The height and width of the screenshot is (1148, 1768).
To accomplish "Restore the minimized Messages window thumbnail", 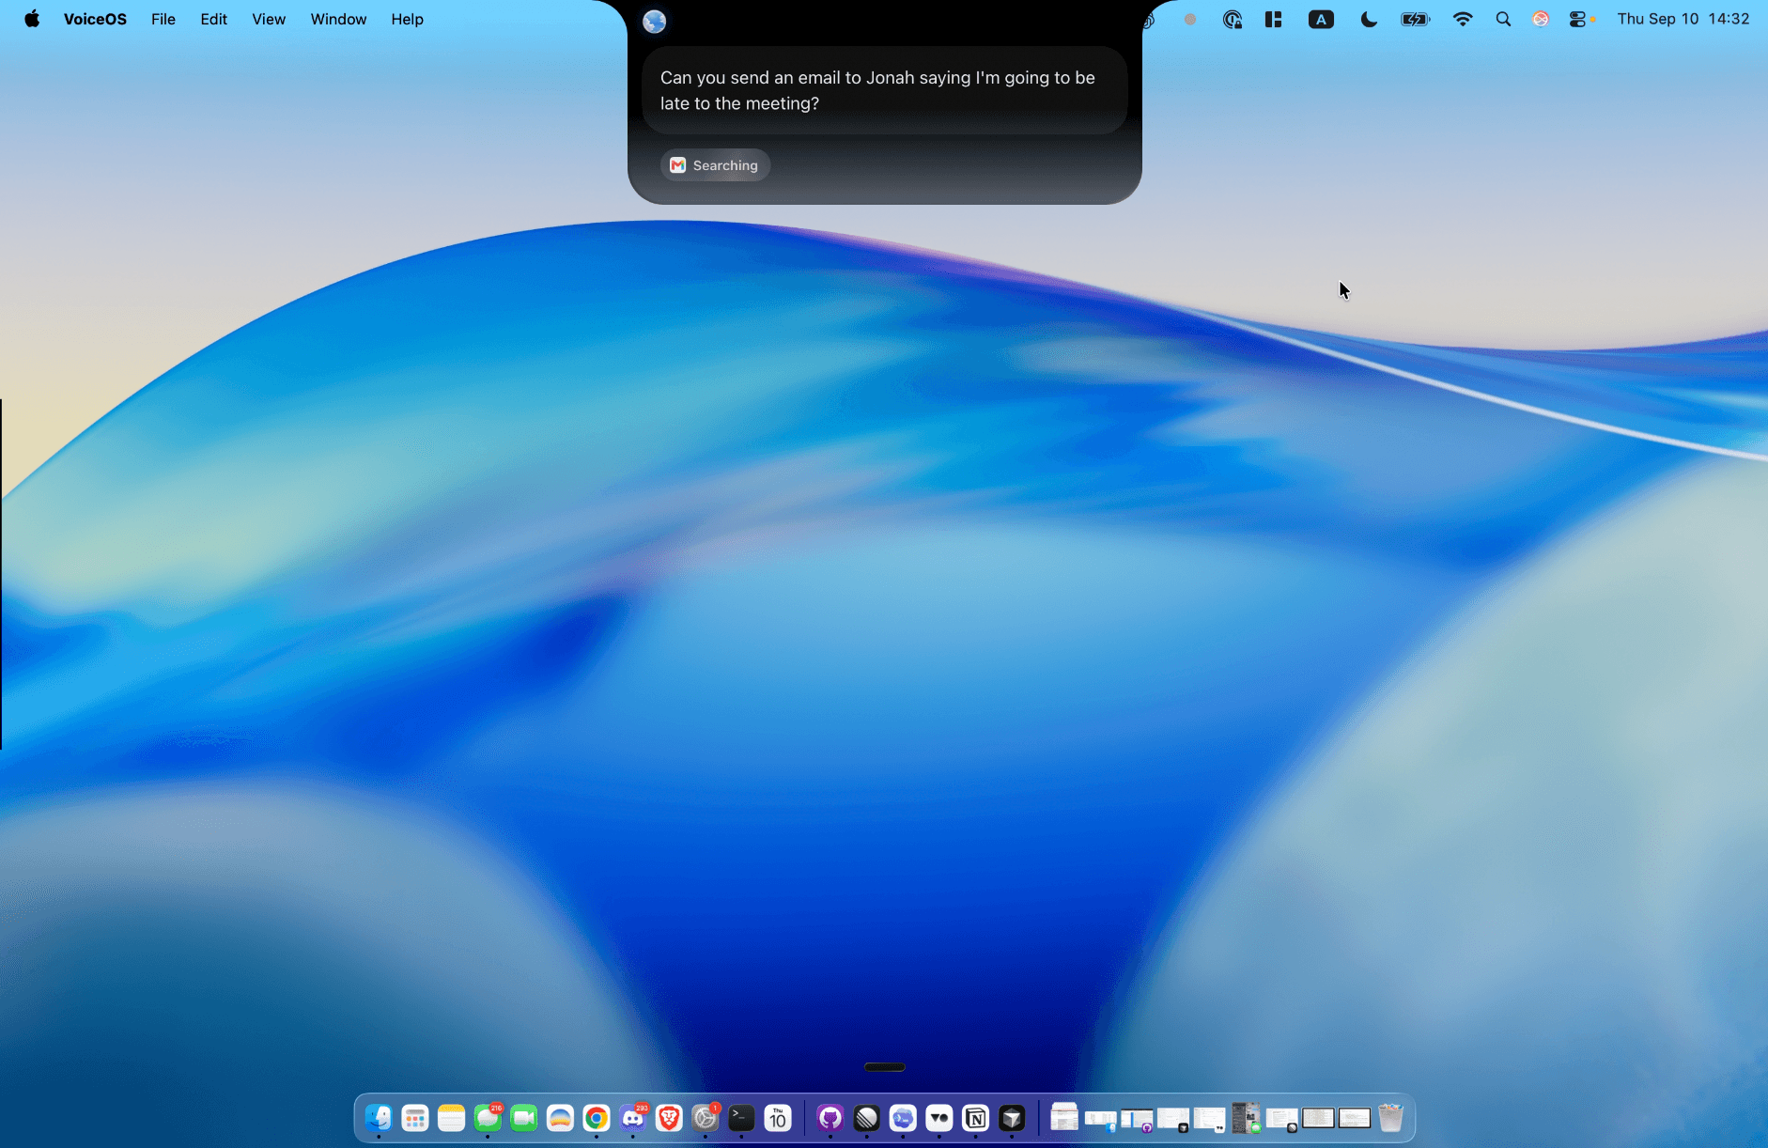I will [1247, 1118].
